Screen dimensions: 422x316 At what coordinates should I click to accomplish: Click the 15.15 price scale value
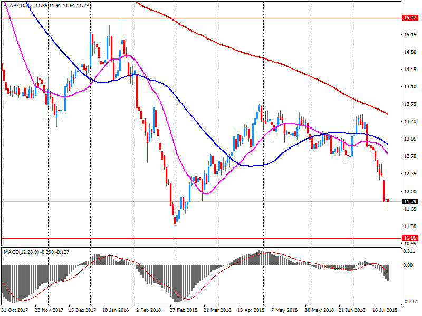[410, 35]
